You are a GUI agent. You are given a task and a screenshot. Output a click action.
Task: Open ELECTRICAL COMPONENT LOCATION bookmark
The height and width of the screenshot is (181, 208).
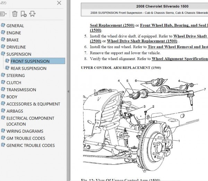30,121
